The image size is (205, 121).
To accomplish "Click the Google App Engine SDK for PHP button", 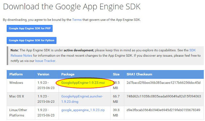I will pyautogui.click(x=30, y=28).
